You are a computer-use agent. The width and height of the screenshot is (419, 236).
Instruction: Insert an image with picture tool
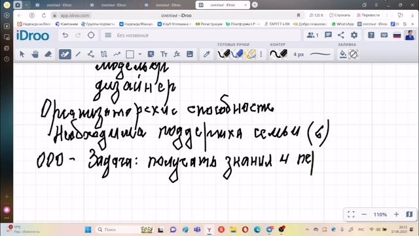click(190, 54)
